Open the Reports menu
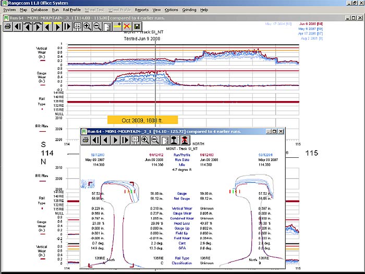The image size is (365, 274). [141, 10]
